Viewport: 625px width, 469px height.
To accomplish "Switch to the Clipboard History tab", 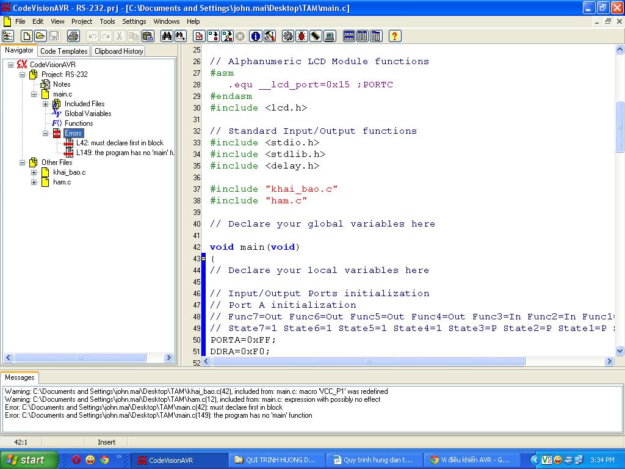I will pos(119,51).
